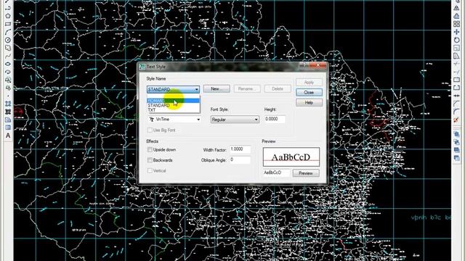
Task: Click Bring to Front draw order icon
Action: click(457, 134)
